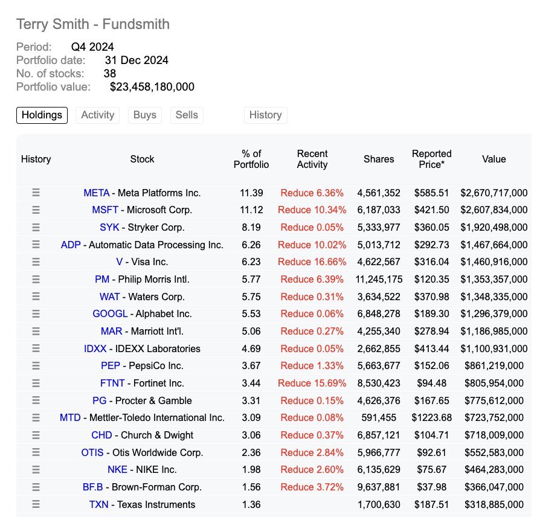Click the '11,245,175' shares cell
Viewport: 537px width, 517px height.
pos(379,280)
